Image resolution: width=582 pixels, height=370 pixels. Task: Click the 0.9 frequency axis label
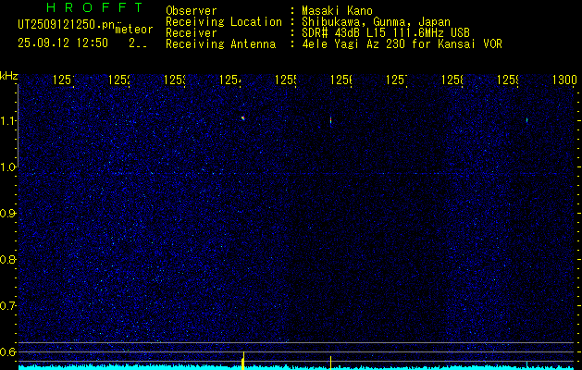(8, 214)
